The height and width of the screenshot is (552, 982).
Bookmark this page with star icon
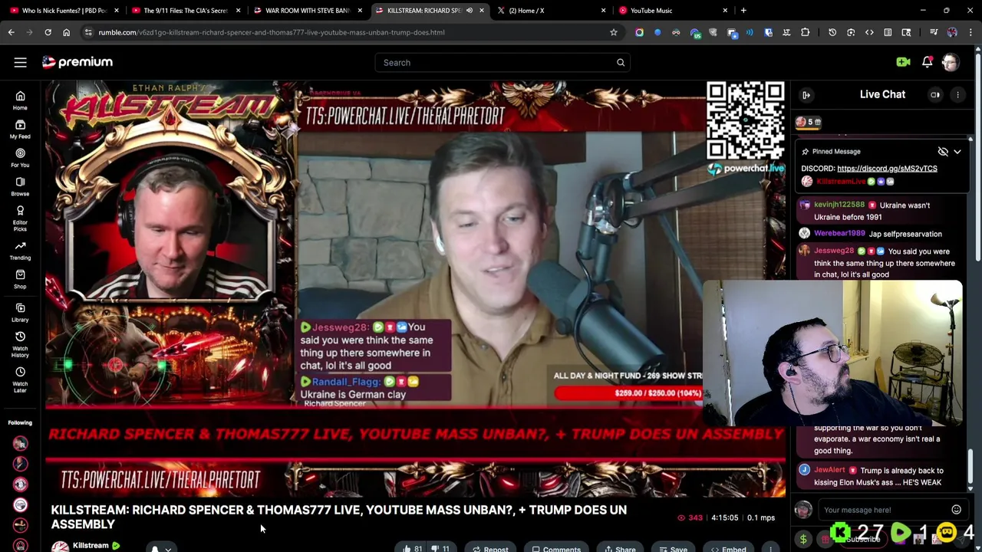(614, 32)
